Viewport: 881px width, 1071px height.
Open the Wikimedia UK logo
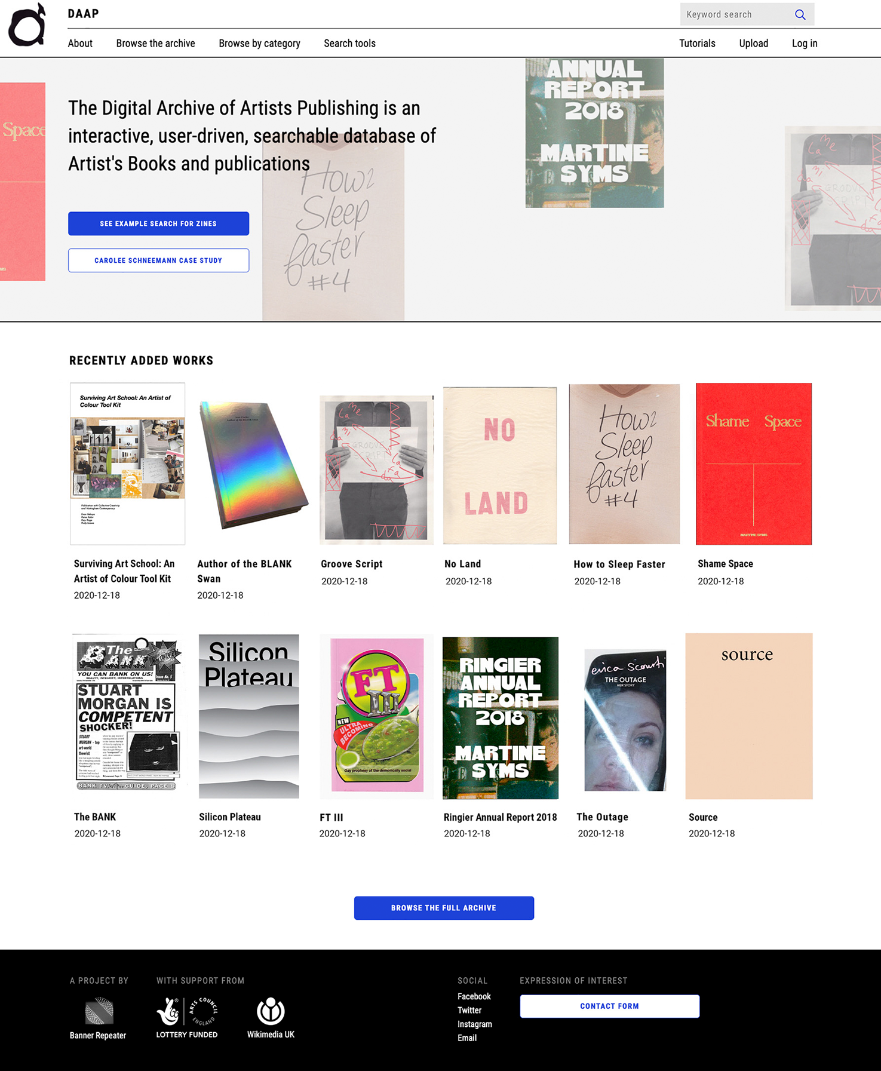point(271,1018)
